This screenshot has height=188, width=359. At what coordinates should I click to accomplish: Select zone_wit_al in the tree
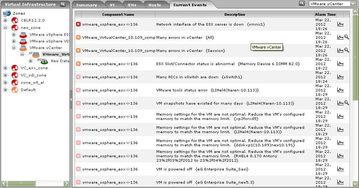(x=32, y=83)
